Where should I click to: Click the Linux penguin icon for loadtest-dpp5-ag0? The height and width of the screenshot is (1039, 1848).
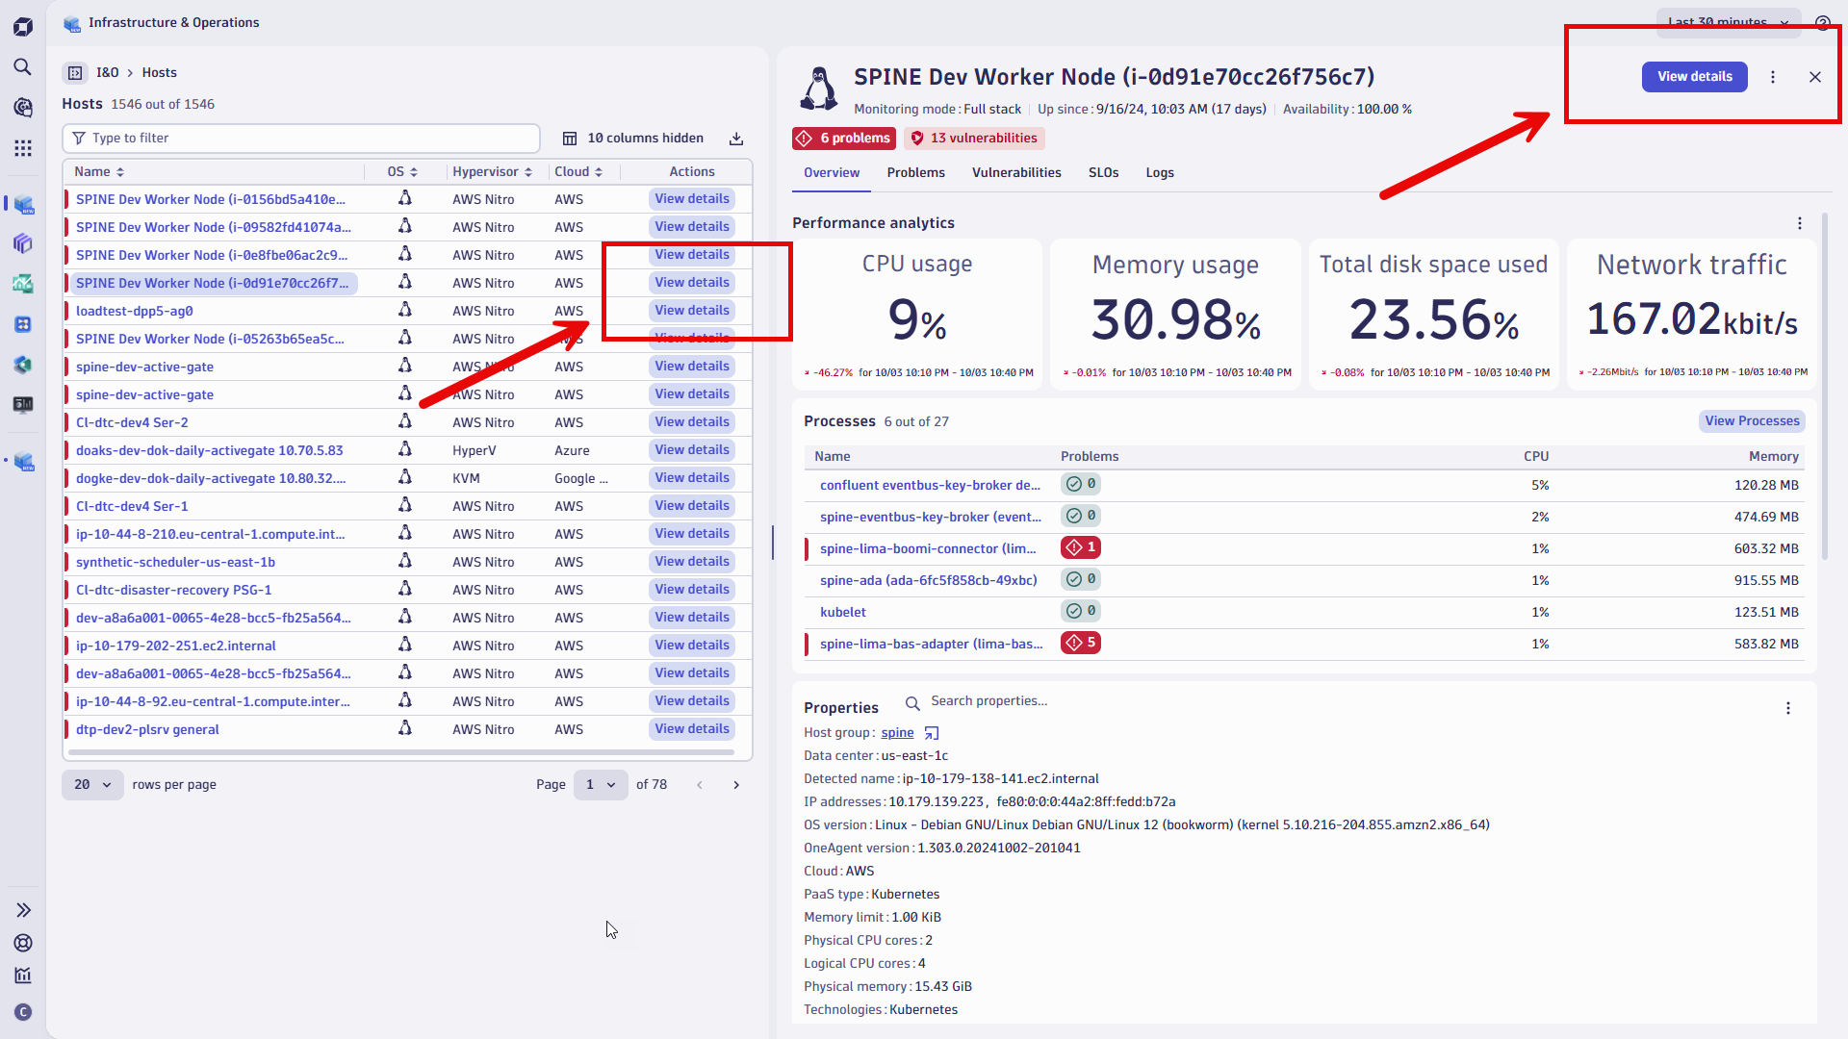pos(405,310)
